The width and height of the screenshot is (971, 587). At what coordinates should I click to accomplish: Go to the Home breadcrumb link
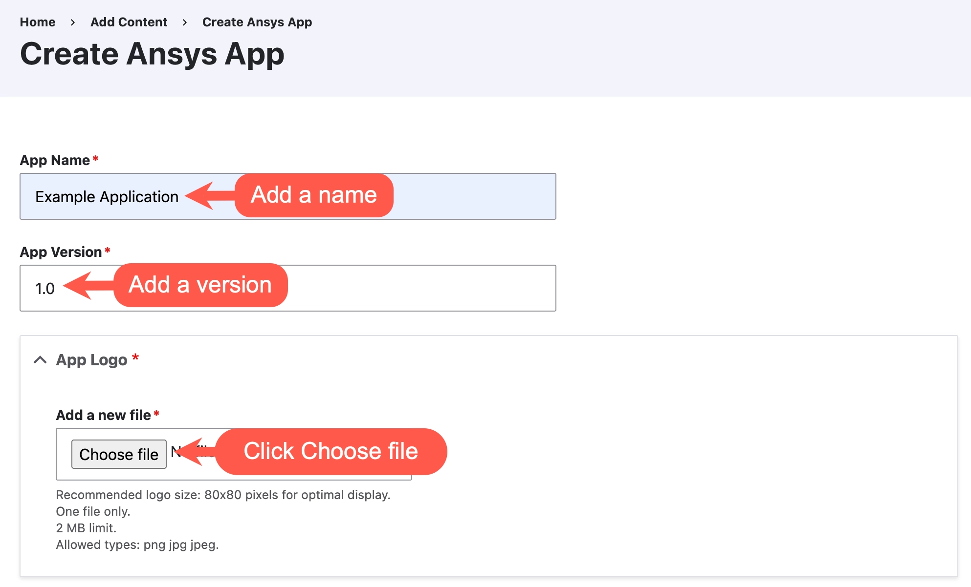38,22
